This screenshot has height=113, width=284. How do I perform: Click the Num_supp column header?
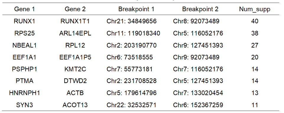255,9
